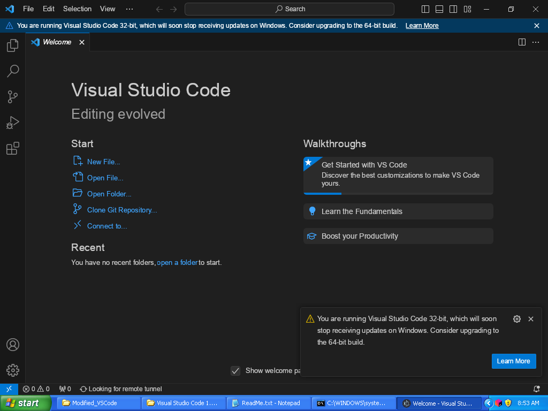Click the remote window indicator in status bar
This screenshot has height=411, width=548.
[x=9, y=389]
